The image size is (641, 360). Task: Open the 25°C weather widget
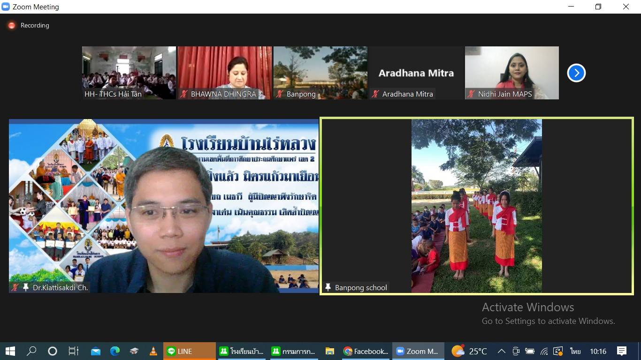point(469,351)
